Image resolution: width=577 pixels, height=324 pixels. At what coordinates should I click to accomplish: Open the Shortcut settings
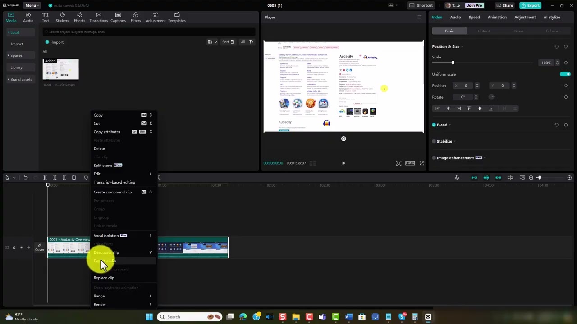[421, 5]
